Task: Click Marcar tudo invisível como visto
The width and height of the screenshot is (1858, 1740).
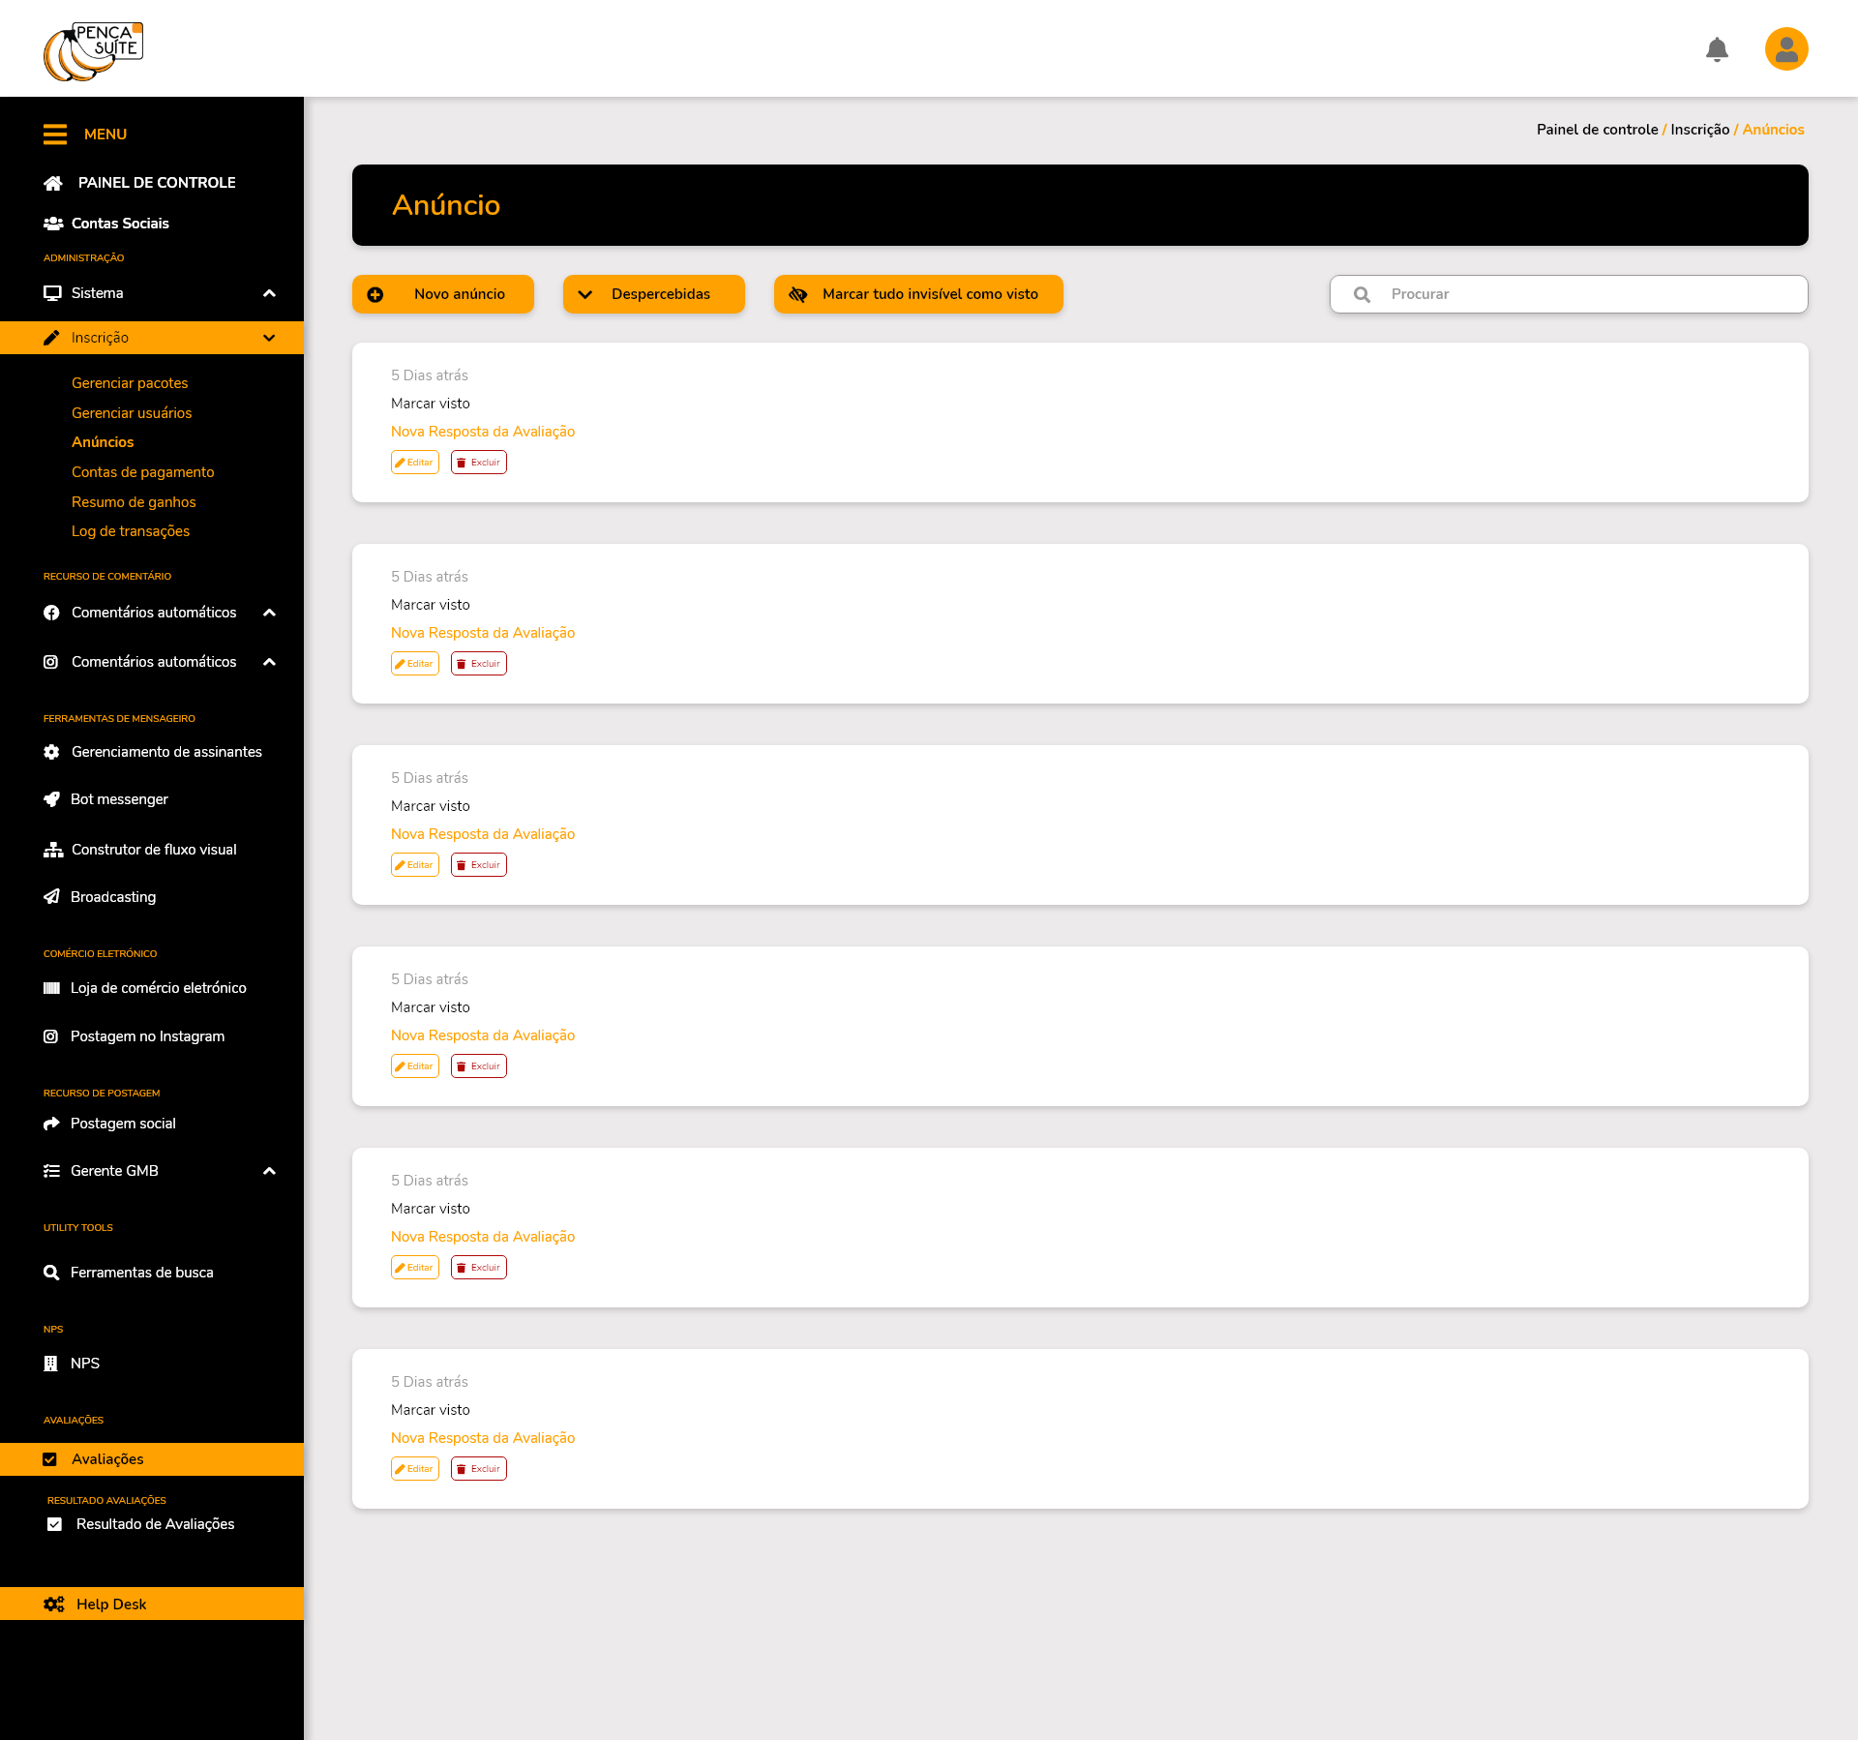Action: point(917,294)
